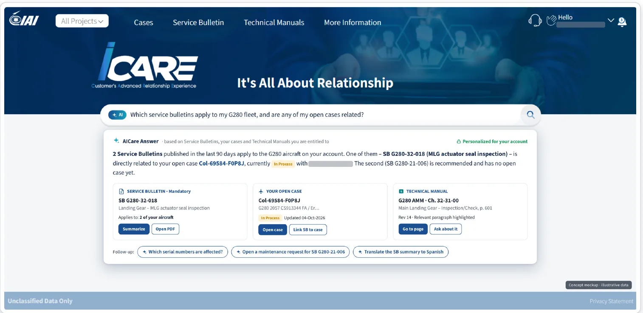Click 'Col-69584-F0P8J' title on open case card
Viewport: 643px width, 313px height.
[x=279, y=200]
